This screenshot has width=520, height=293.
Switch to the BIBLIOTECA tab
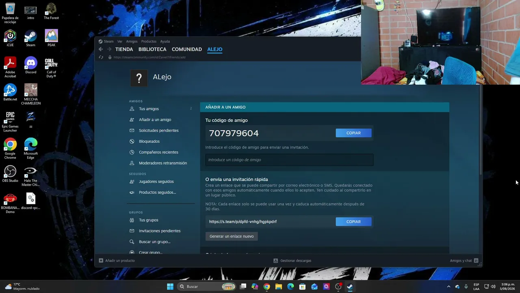152,49
